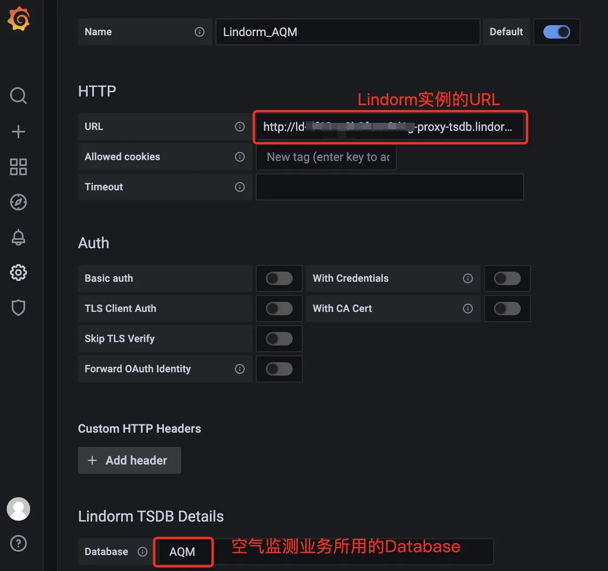
Task: Focus the Allowed cookies new tag input
Action: click(x=326, y=157)
